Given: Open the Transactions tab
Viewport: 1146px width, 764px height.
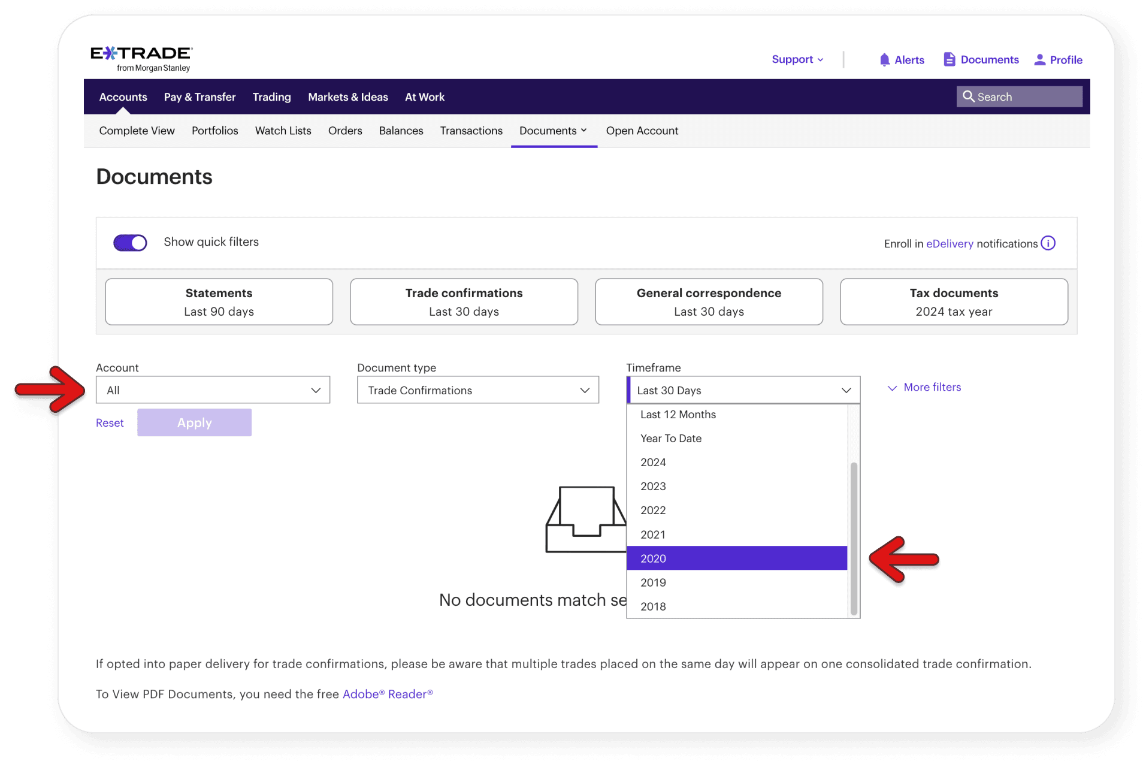Looking at the screenshot, I should (471, 131).
